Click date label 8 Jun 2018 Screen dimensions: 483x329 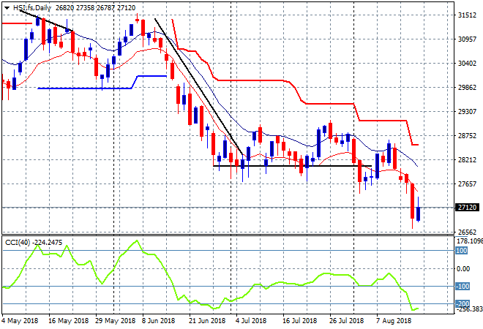coord(158,321)
